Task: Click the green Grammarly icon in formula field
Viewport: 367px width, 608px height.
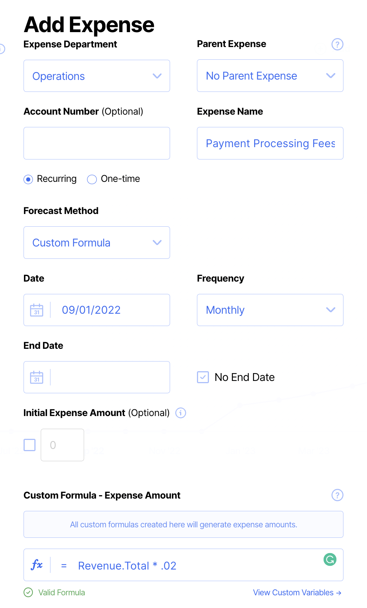Action: [330, 559]
